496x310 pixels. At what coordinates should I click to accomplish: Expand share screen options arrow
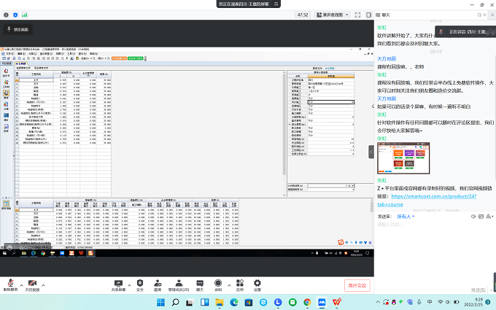point(129,285)
